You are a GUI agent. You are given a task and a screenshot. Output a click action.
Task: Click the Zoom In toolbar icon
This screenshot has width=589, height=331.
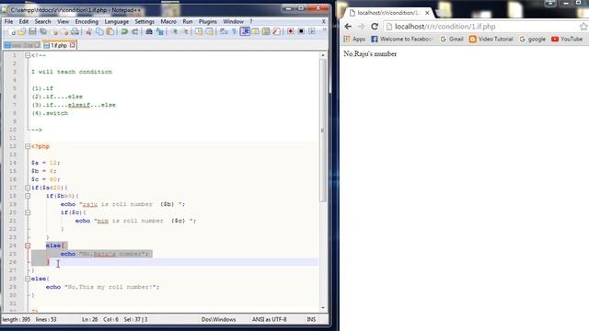[x=174, y=32]
